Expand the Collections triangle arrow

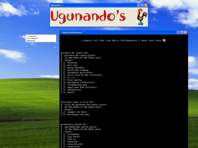pos(29,38)
